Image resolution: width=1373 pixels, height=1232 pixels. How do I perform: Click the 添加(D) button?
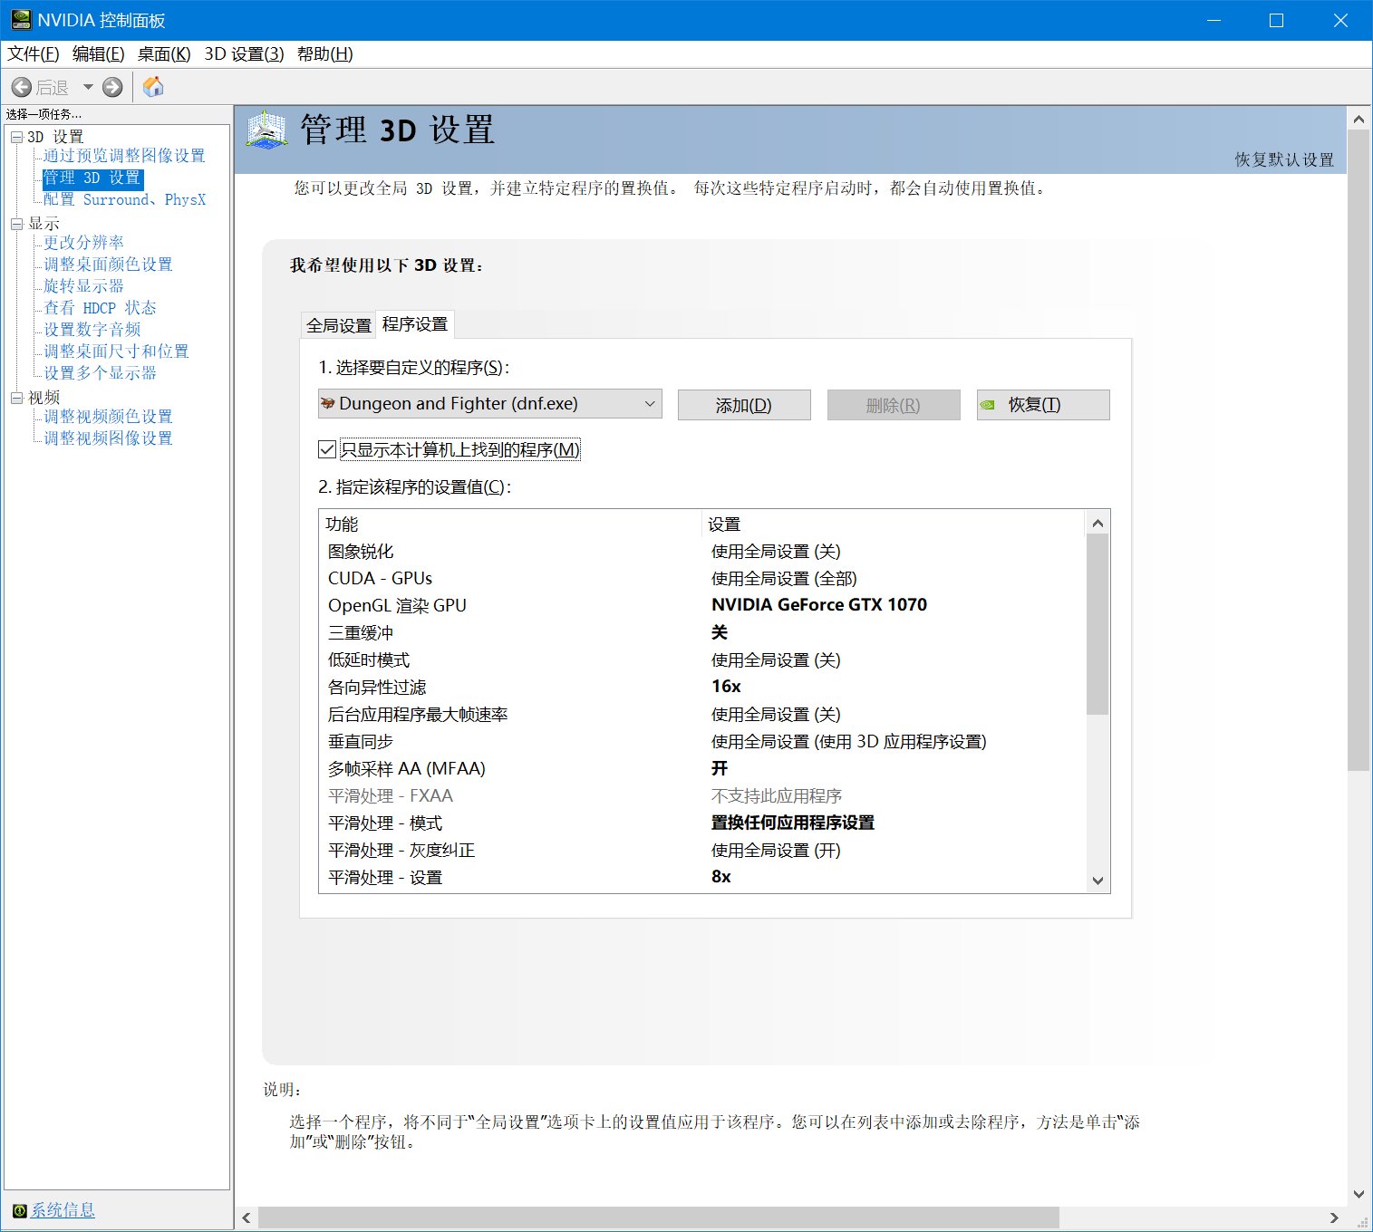[744, 405]
